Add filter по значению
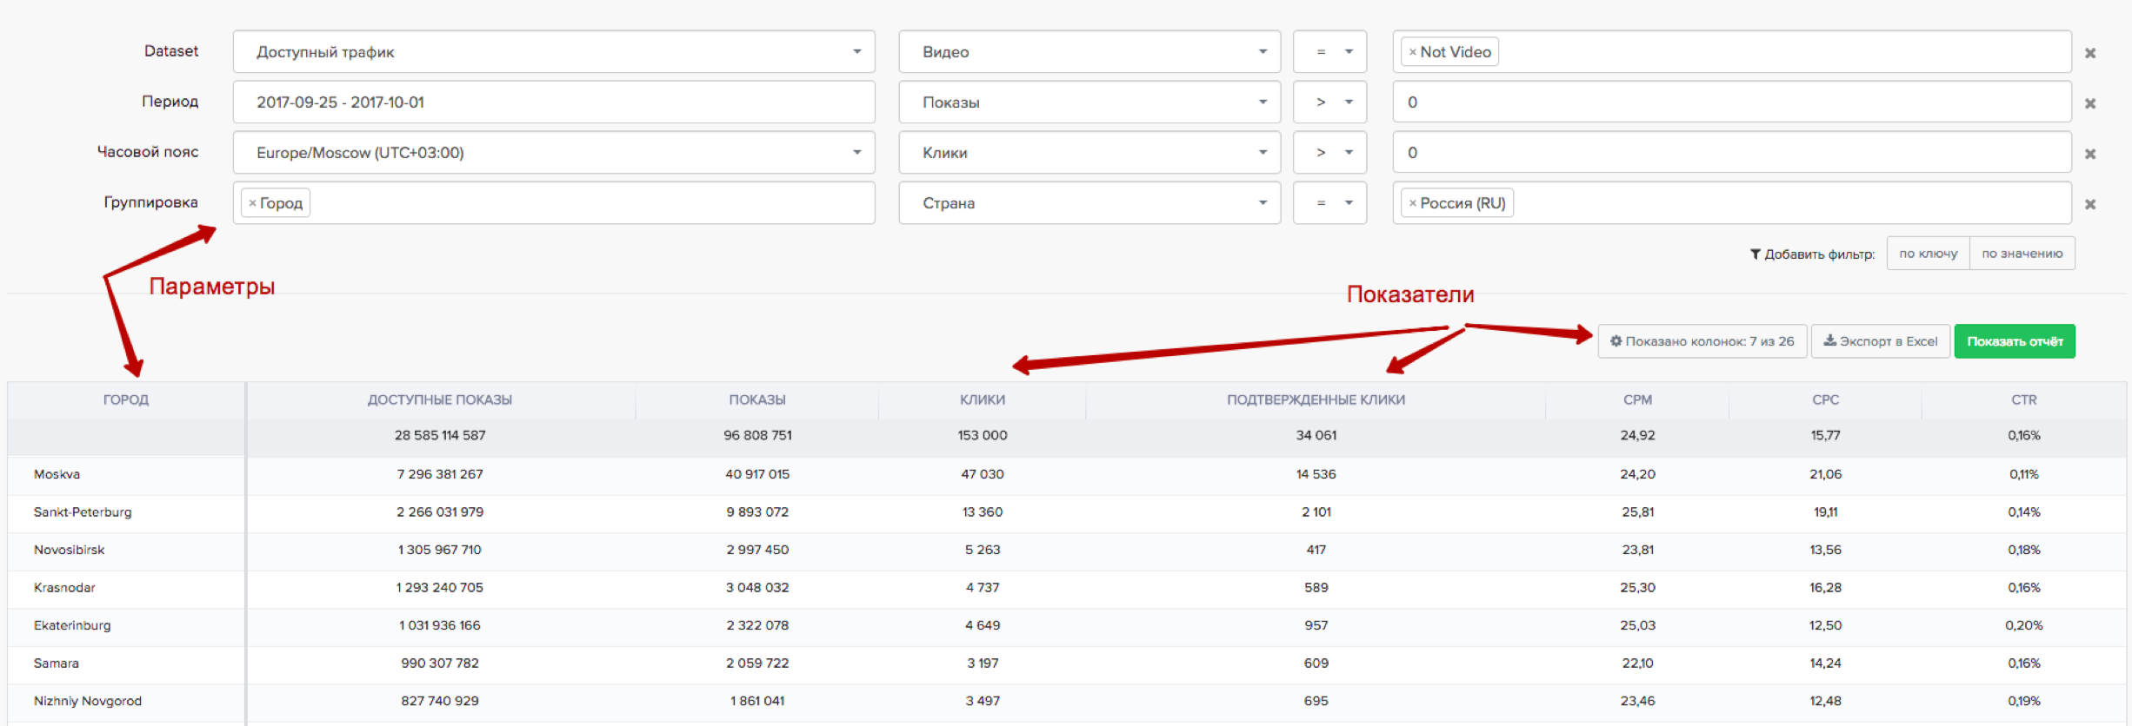 [2022, 254]
